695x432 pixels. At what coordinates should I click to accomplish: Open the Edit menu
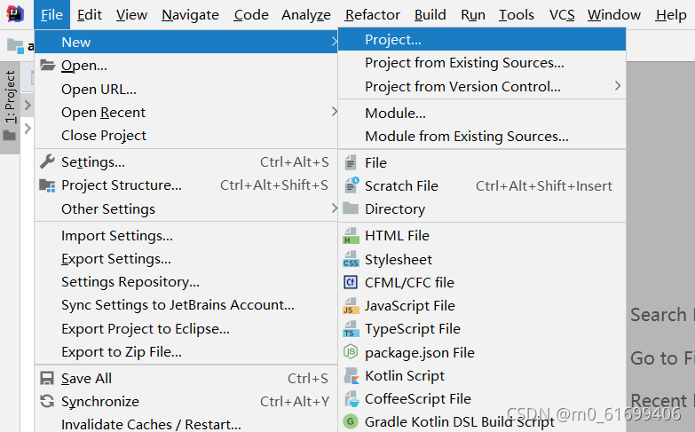point(90,14)
